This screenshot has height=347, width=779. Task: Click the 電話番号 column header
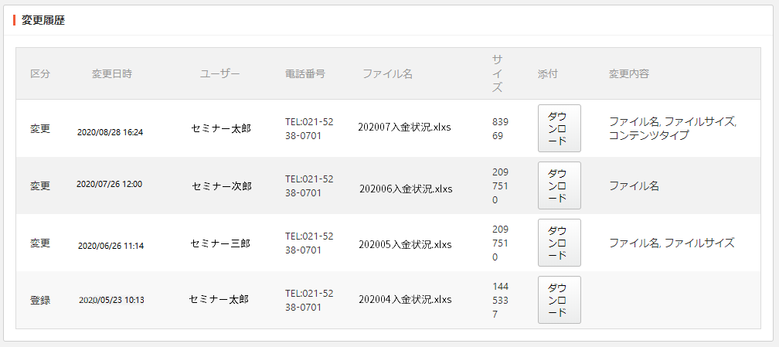pyautogui.click(x=305, y=74)
